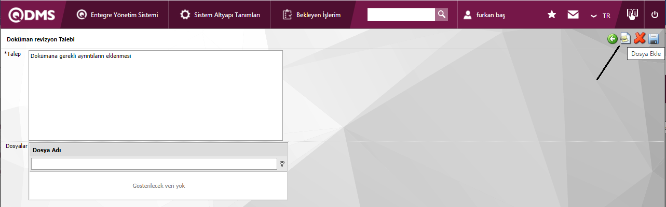Open messages via the envelope icon
This screenshot has height=207, width=666.
[573, 15]
